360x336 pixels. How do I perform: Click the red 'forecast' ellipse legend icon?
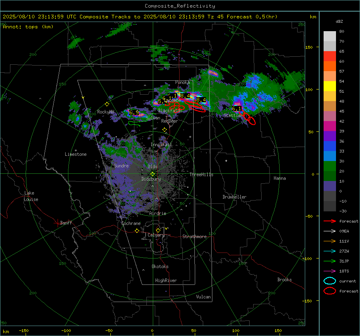pos(330,291)
